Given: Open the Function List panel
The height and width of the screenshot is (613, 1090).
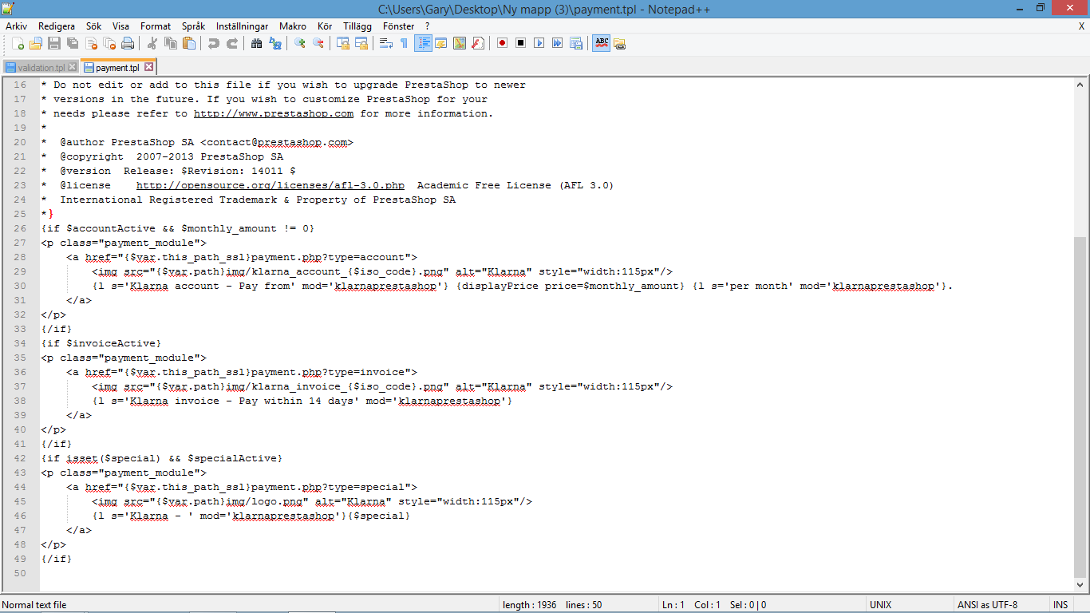Looking at the screenshot, I should click(x=478, y=43).
